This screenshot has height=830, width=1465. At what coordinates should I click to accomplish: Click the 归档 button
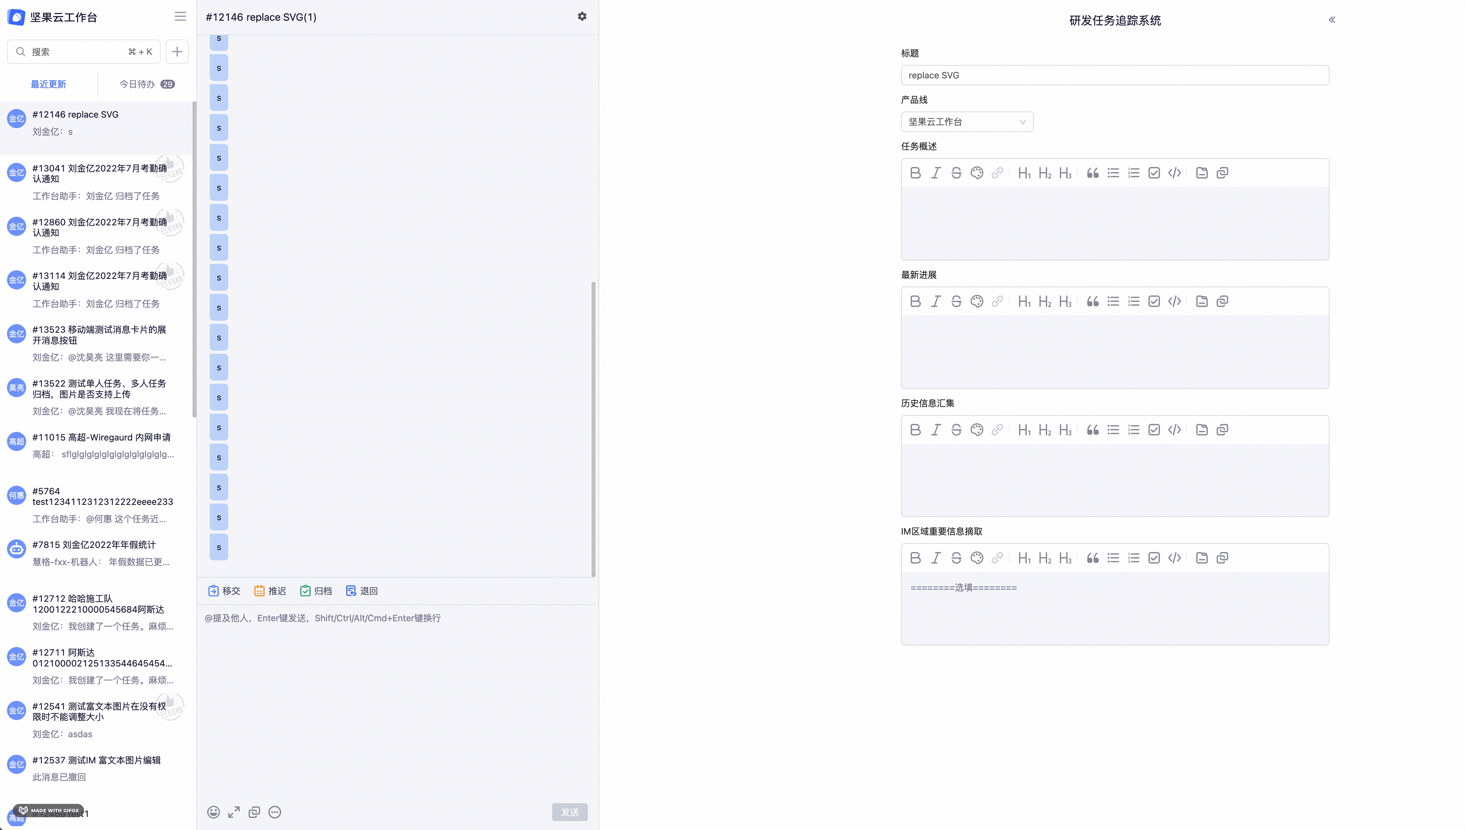pyautogui.click(x=316, y=591)
